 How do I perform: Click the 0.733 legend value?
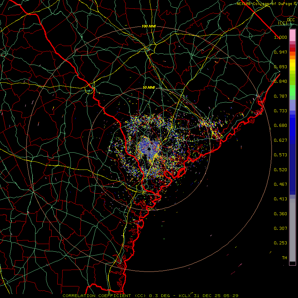click(x=280, y=111)
